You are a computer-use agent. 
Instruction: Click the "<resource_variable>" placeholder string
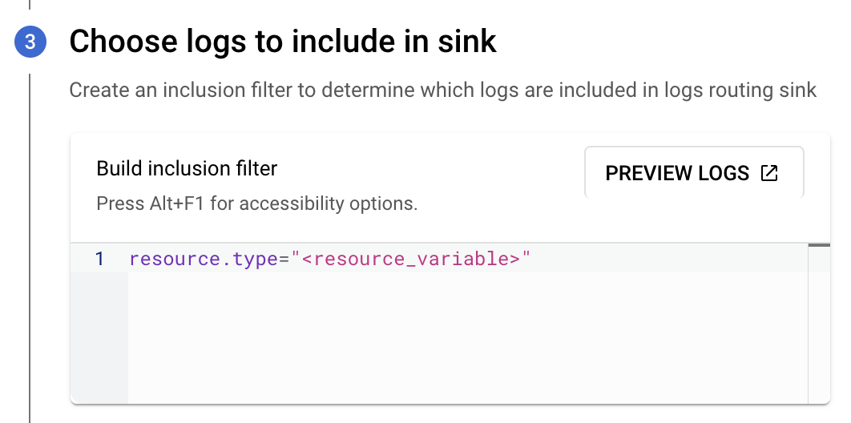411,259
